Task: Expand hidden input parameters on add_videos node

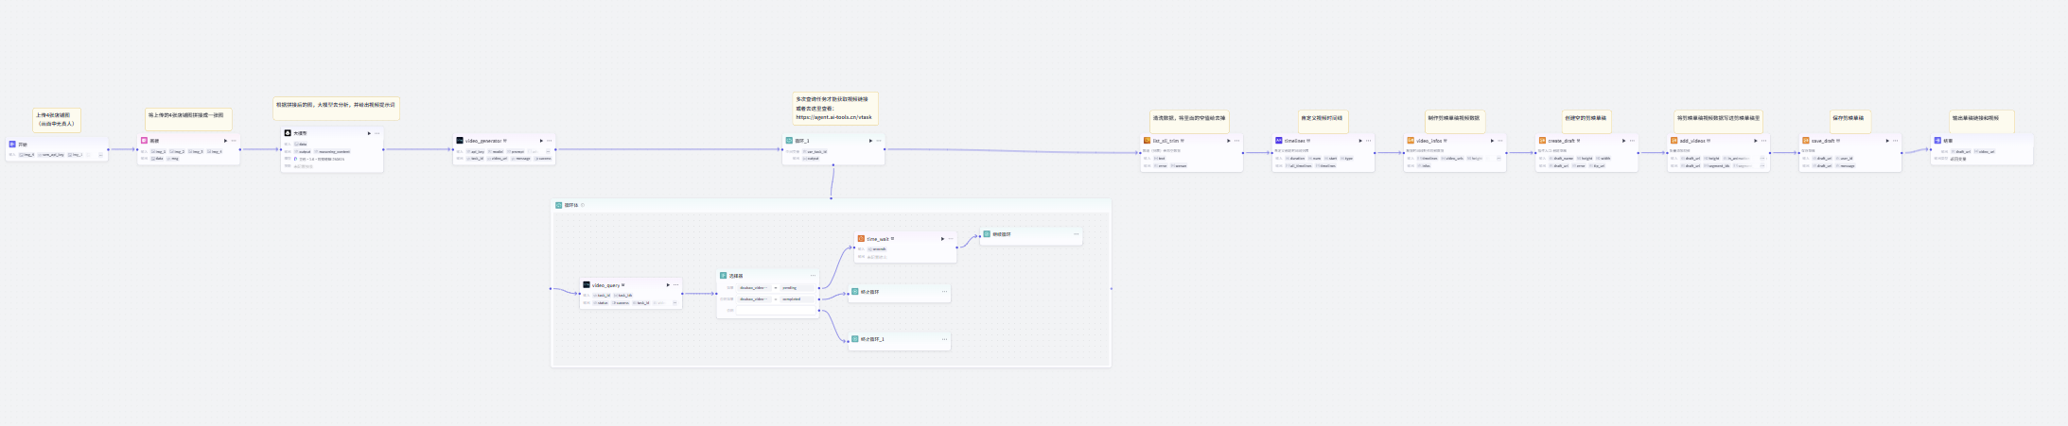Action: [1761, 159]
